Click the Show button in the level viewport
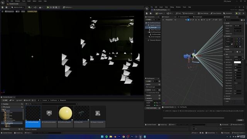 (x=23, y=12)
